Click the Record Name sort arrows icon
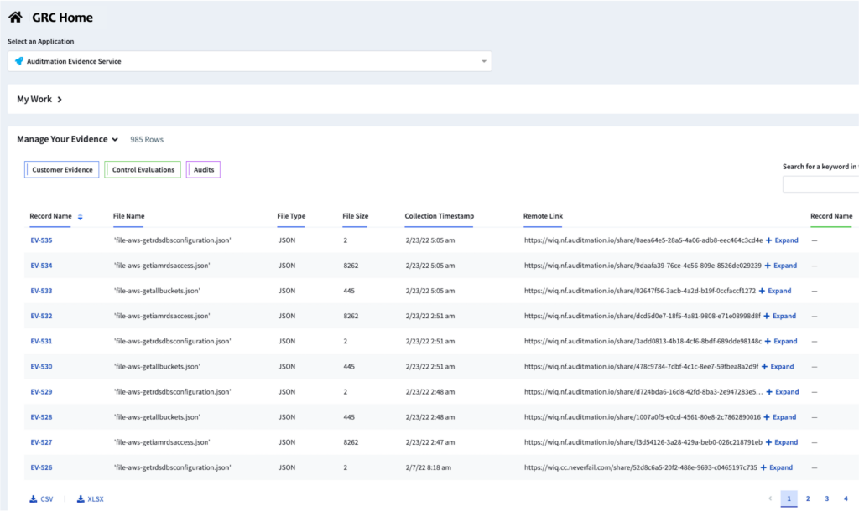 pyautogui.click(x=81, y=217)
